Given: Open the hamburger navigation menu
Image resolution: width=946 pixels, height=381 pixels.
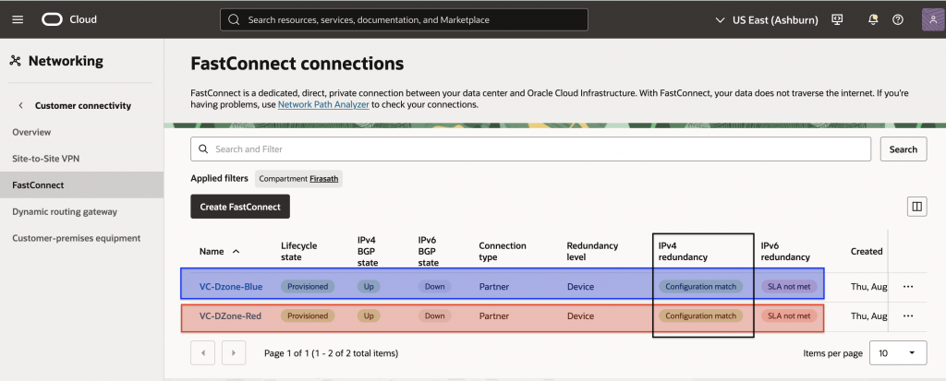Looking at the screenshot, I should coord(18,19).
